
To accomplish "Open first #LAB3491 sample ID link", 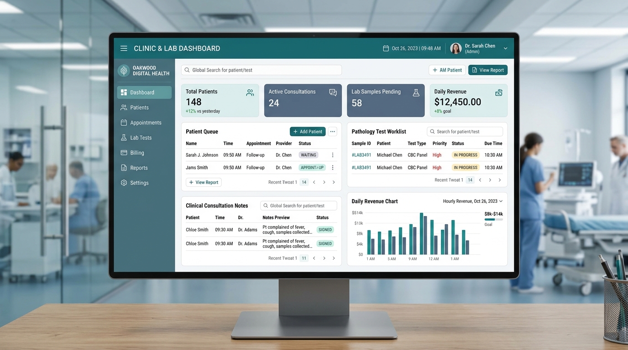I will [x=361, y=155].
